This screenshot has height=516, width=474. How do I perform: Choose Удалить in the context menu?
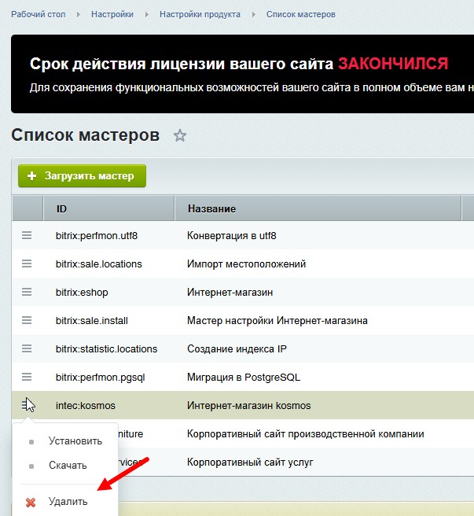(x=68, y=502)
